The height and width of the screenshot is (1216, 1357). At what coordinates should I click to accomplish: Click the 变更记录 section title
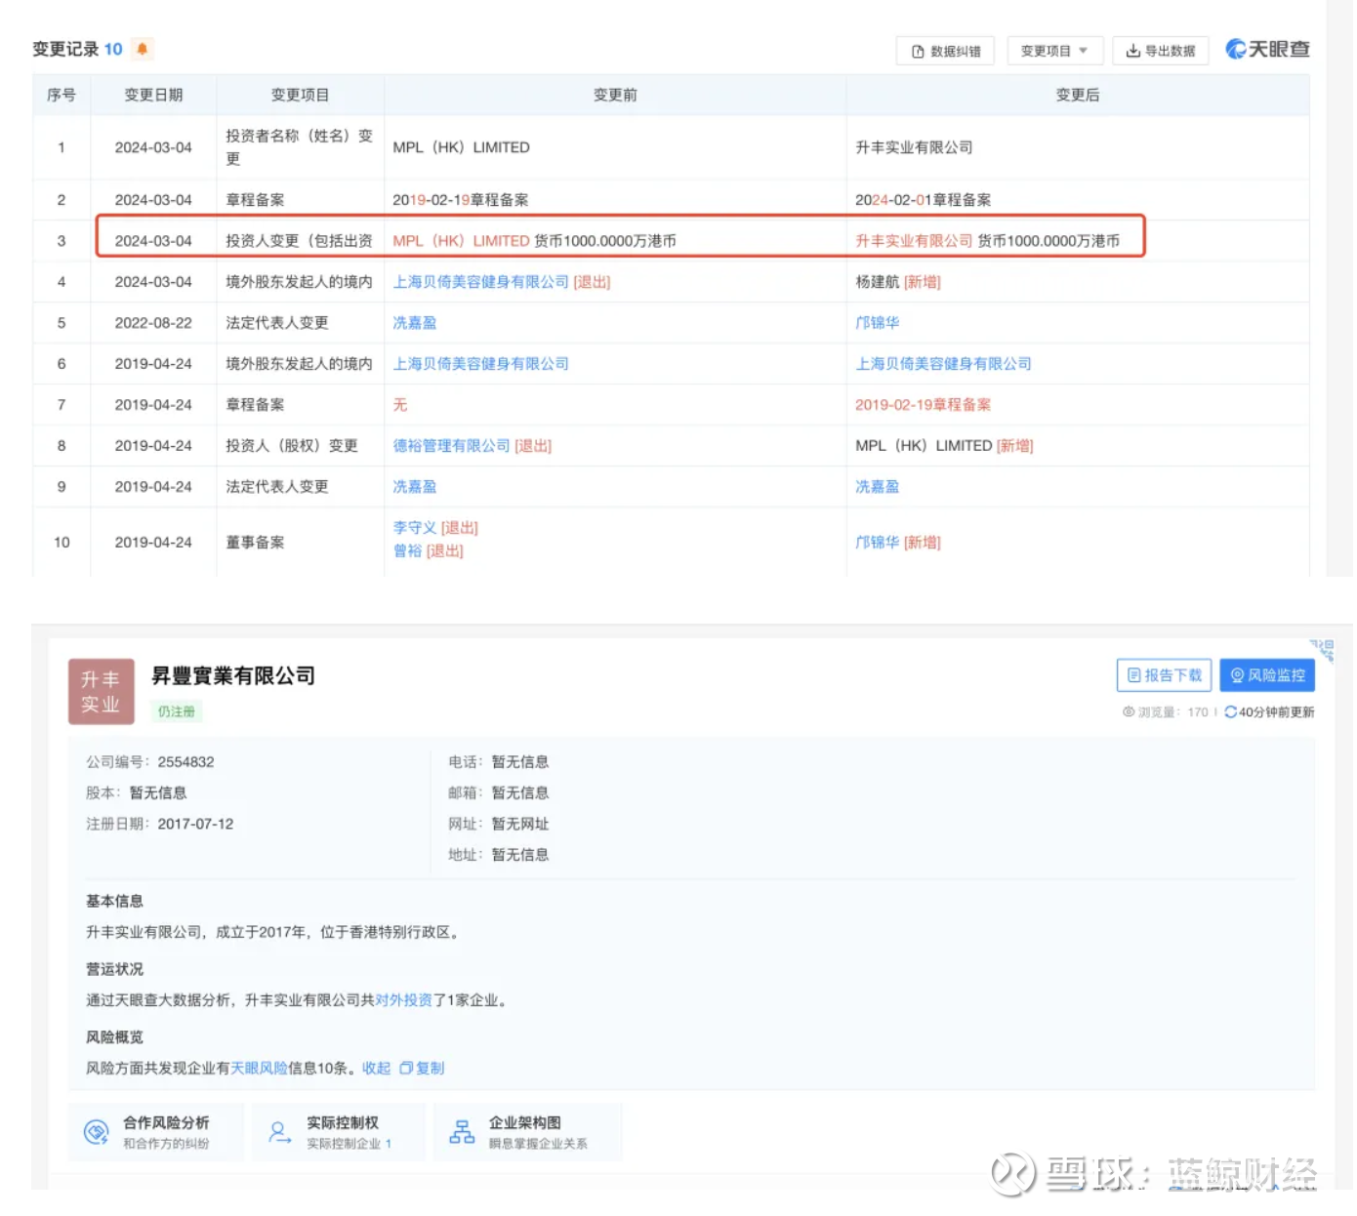point(65,49)
